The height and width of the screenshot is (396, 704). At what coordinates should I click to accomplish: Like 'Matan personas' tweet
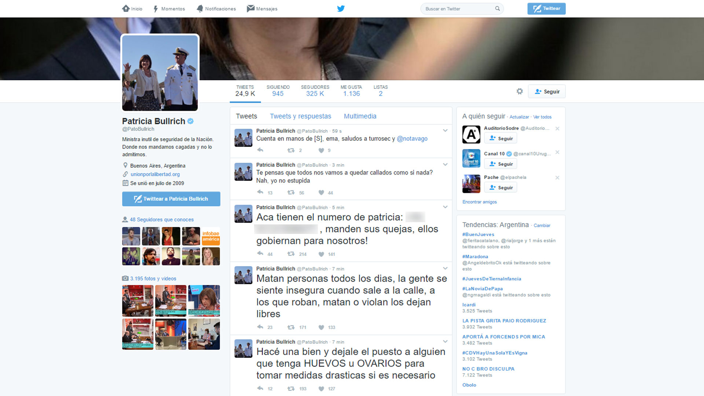321,327
